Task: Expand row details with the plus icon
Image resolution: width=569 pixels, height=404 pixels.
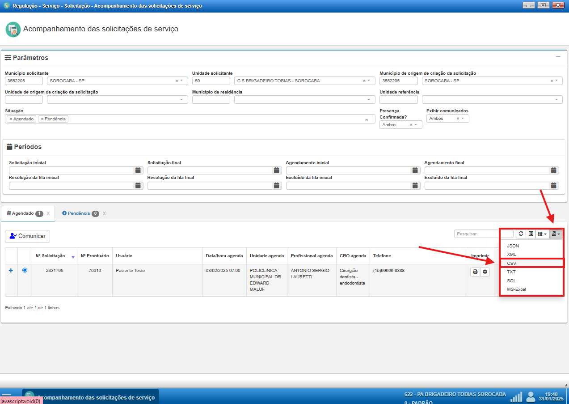Action: [x=11, y=270]
